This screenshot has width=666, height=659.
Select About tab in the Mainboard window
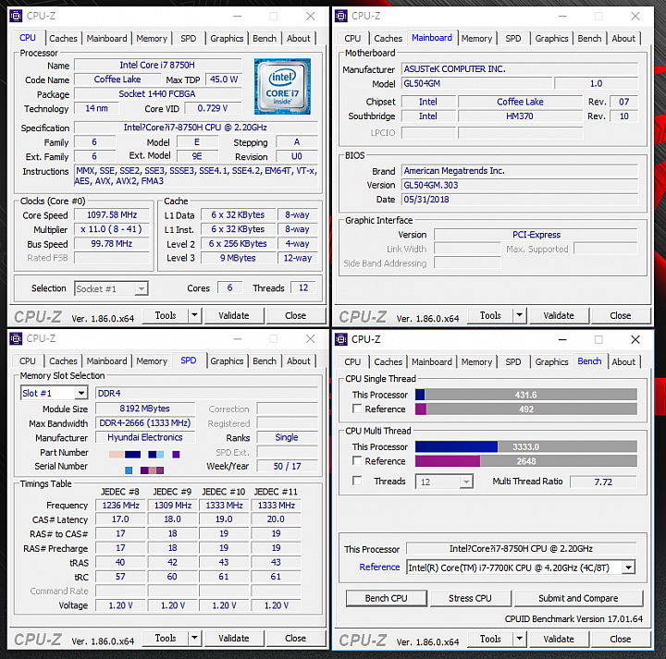click(623, 39)
